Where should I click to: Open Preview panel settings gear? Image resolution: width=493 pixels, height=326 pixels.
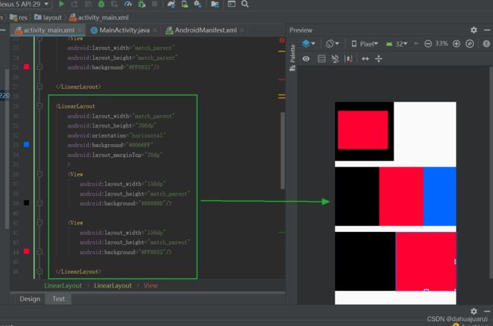[473, 30]
